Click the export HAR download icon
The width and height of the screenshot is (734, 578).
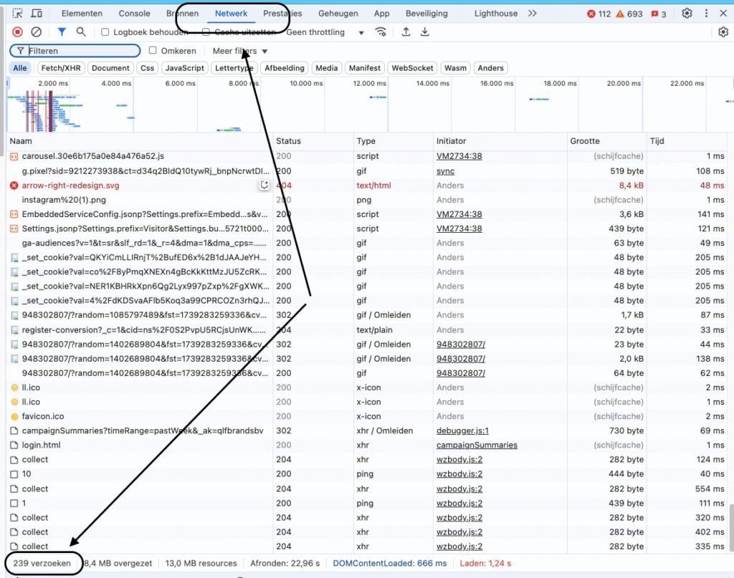(x=425, y=32)
